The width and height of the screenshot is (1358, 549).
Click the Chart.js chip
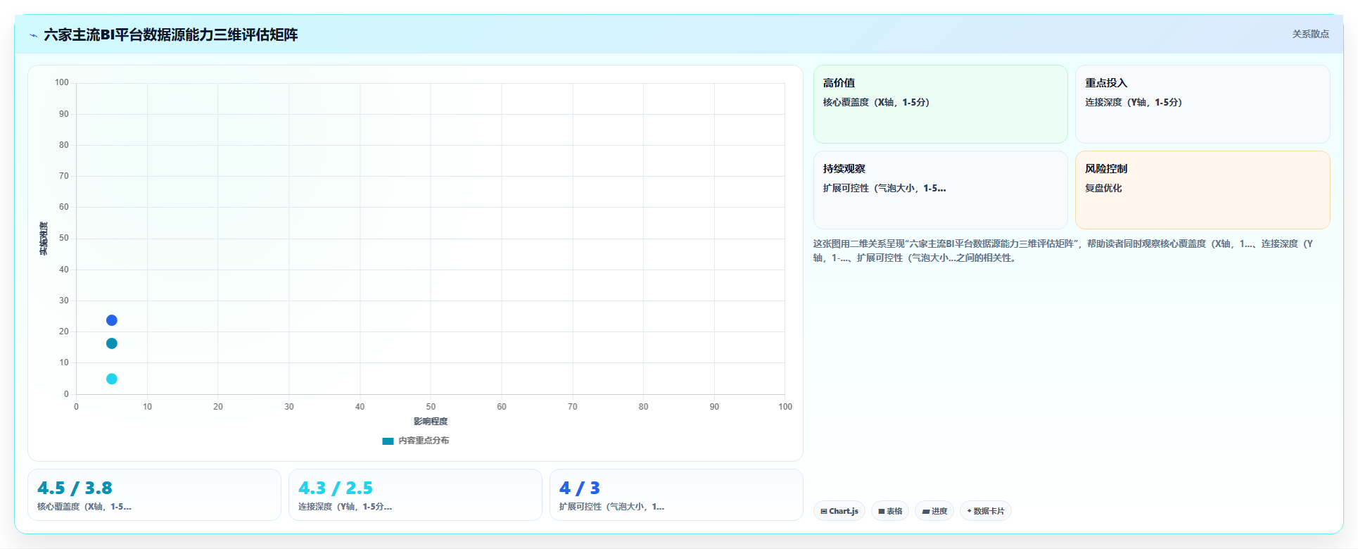pos(839,511)
